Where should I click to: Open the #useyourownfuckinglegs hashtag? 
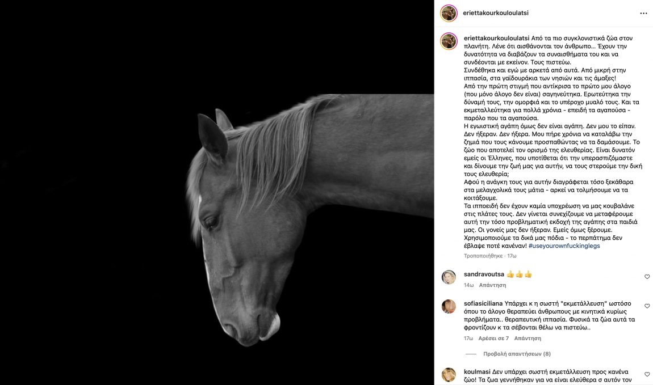point(564,246)
